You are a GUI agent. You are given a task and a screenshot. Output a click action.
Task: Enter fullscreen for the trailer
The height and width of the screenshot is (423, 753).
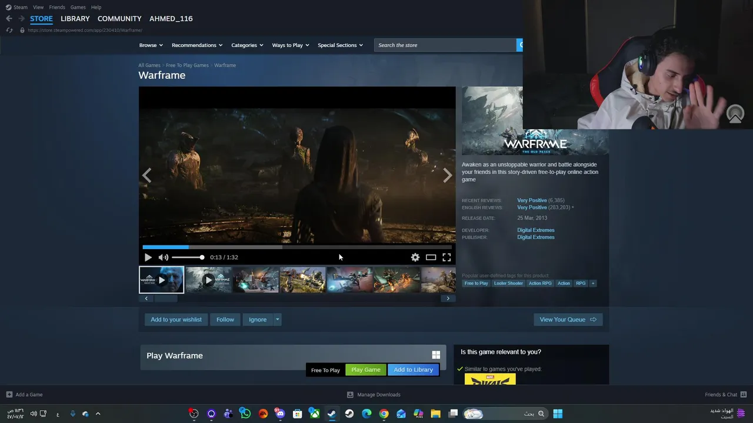(x=447, y=257)
